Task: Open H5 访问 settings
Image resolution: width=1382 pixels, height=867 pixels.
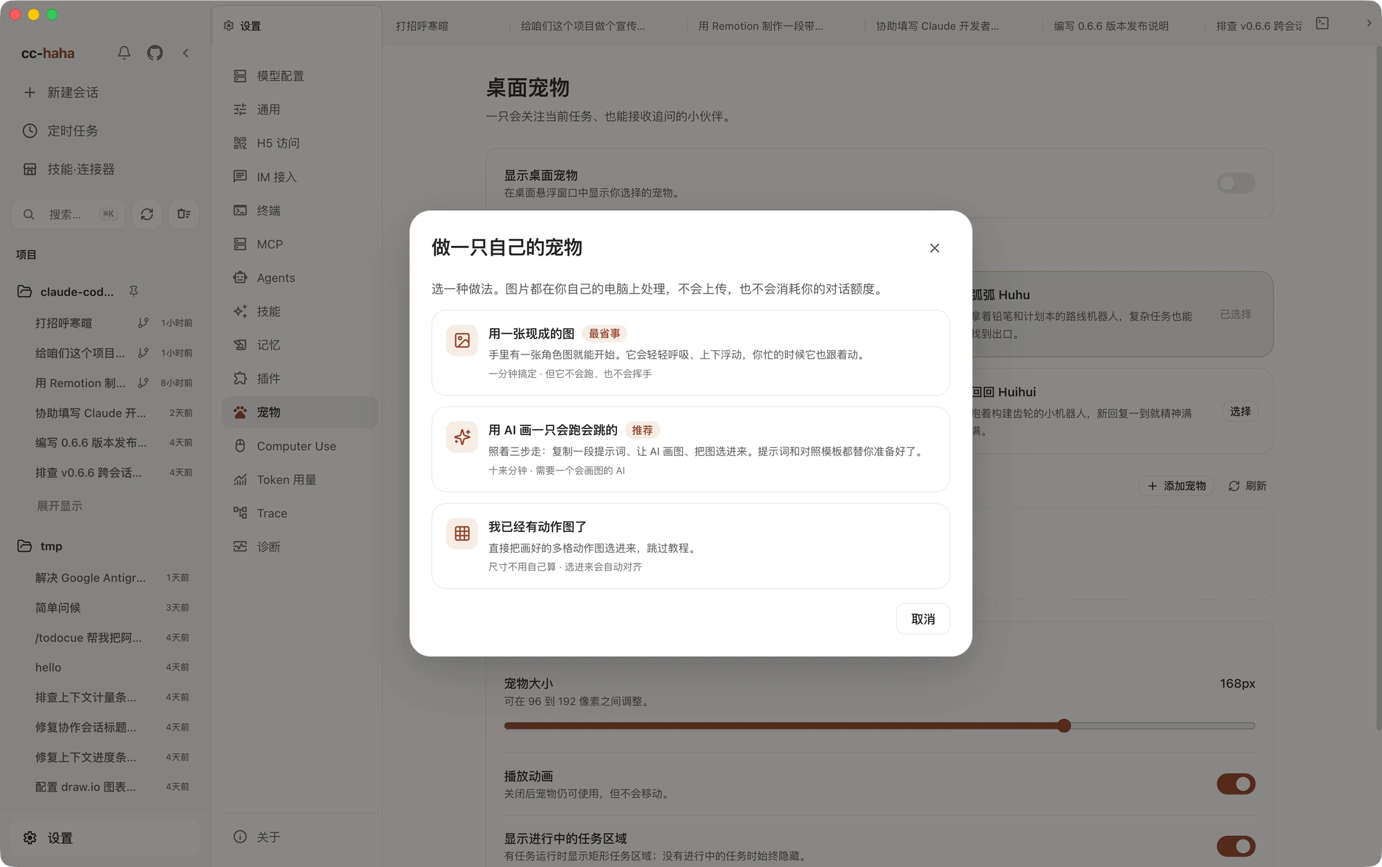Action: tap(300, 143)
